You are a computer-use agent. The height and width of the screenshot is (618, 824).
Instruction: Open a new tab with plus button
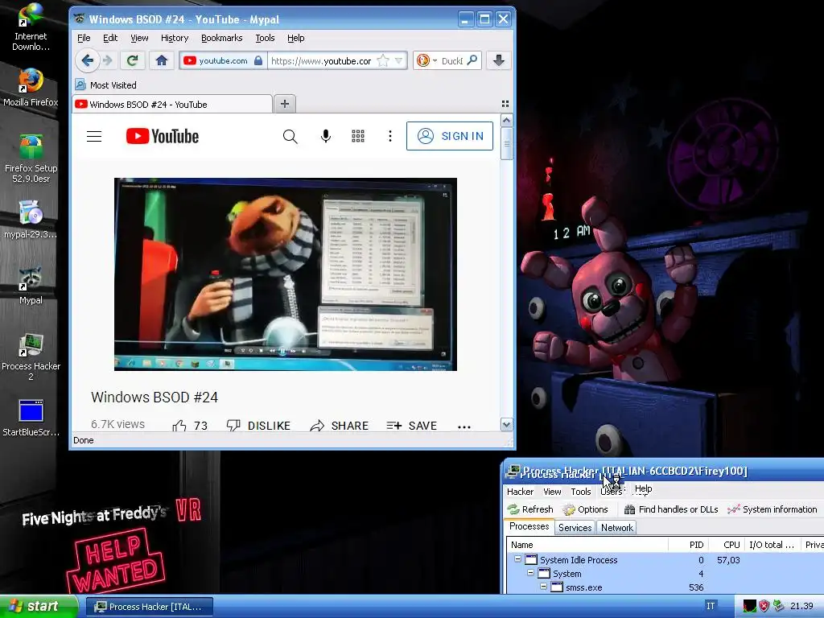[x=285, y=104]
